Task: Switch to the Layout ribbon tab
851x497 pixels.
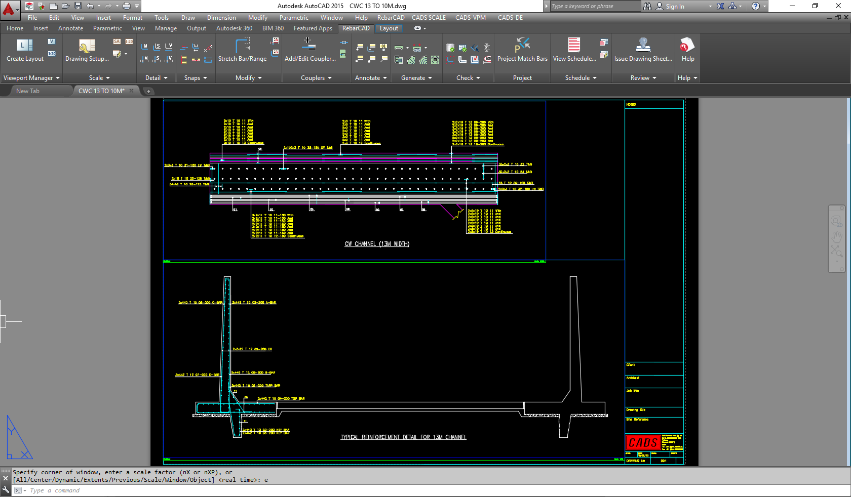Action: click(x=389, y=28)
